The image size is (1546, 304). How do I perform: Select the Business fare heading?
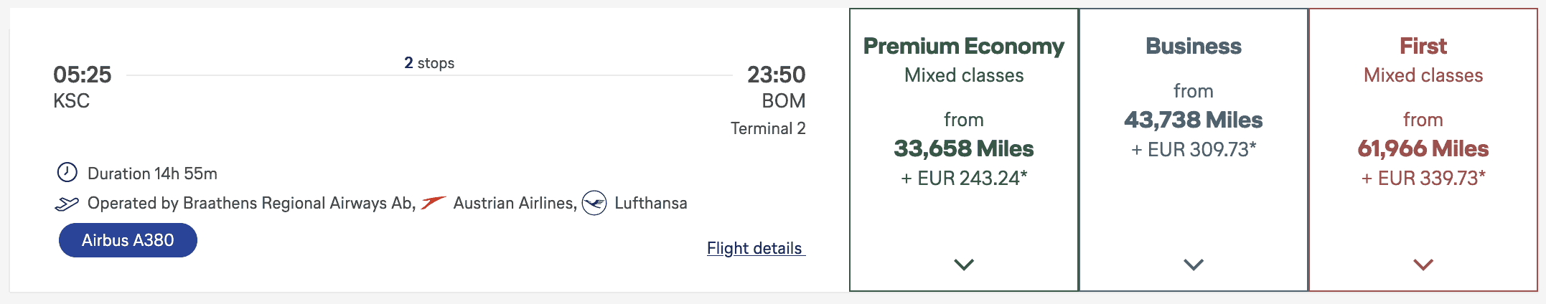click(1194, 46)
